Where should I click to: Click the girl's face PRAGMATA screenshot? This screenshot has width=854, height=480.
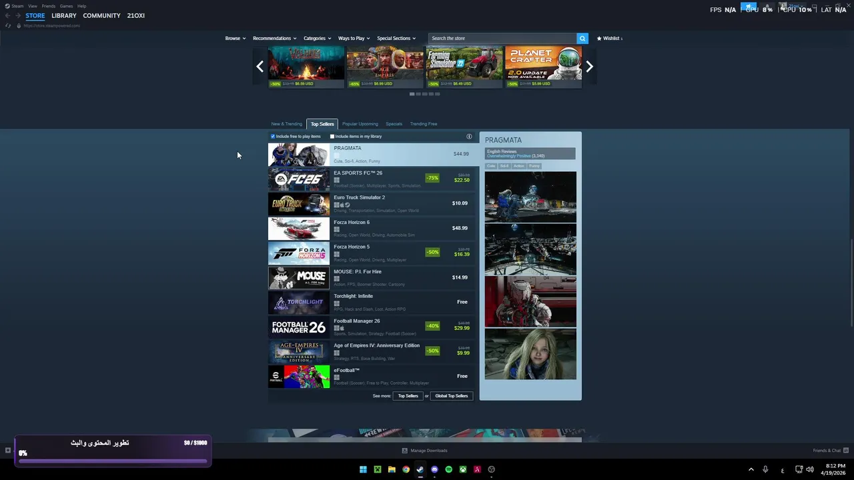click(530, 353)
